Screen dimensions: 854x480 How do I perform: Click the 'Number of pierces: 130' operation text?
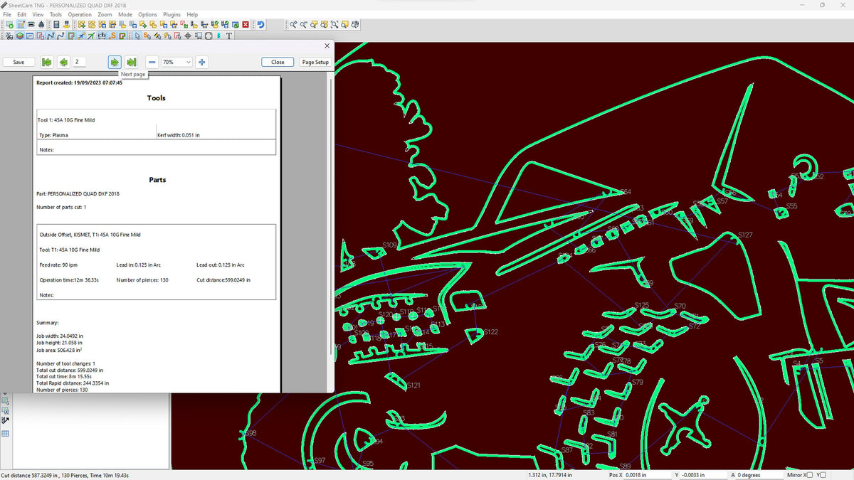coord(142,280)
